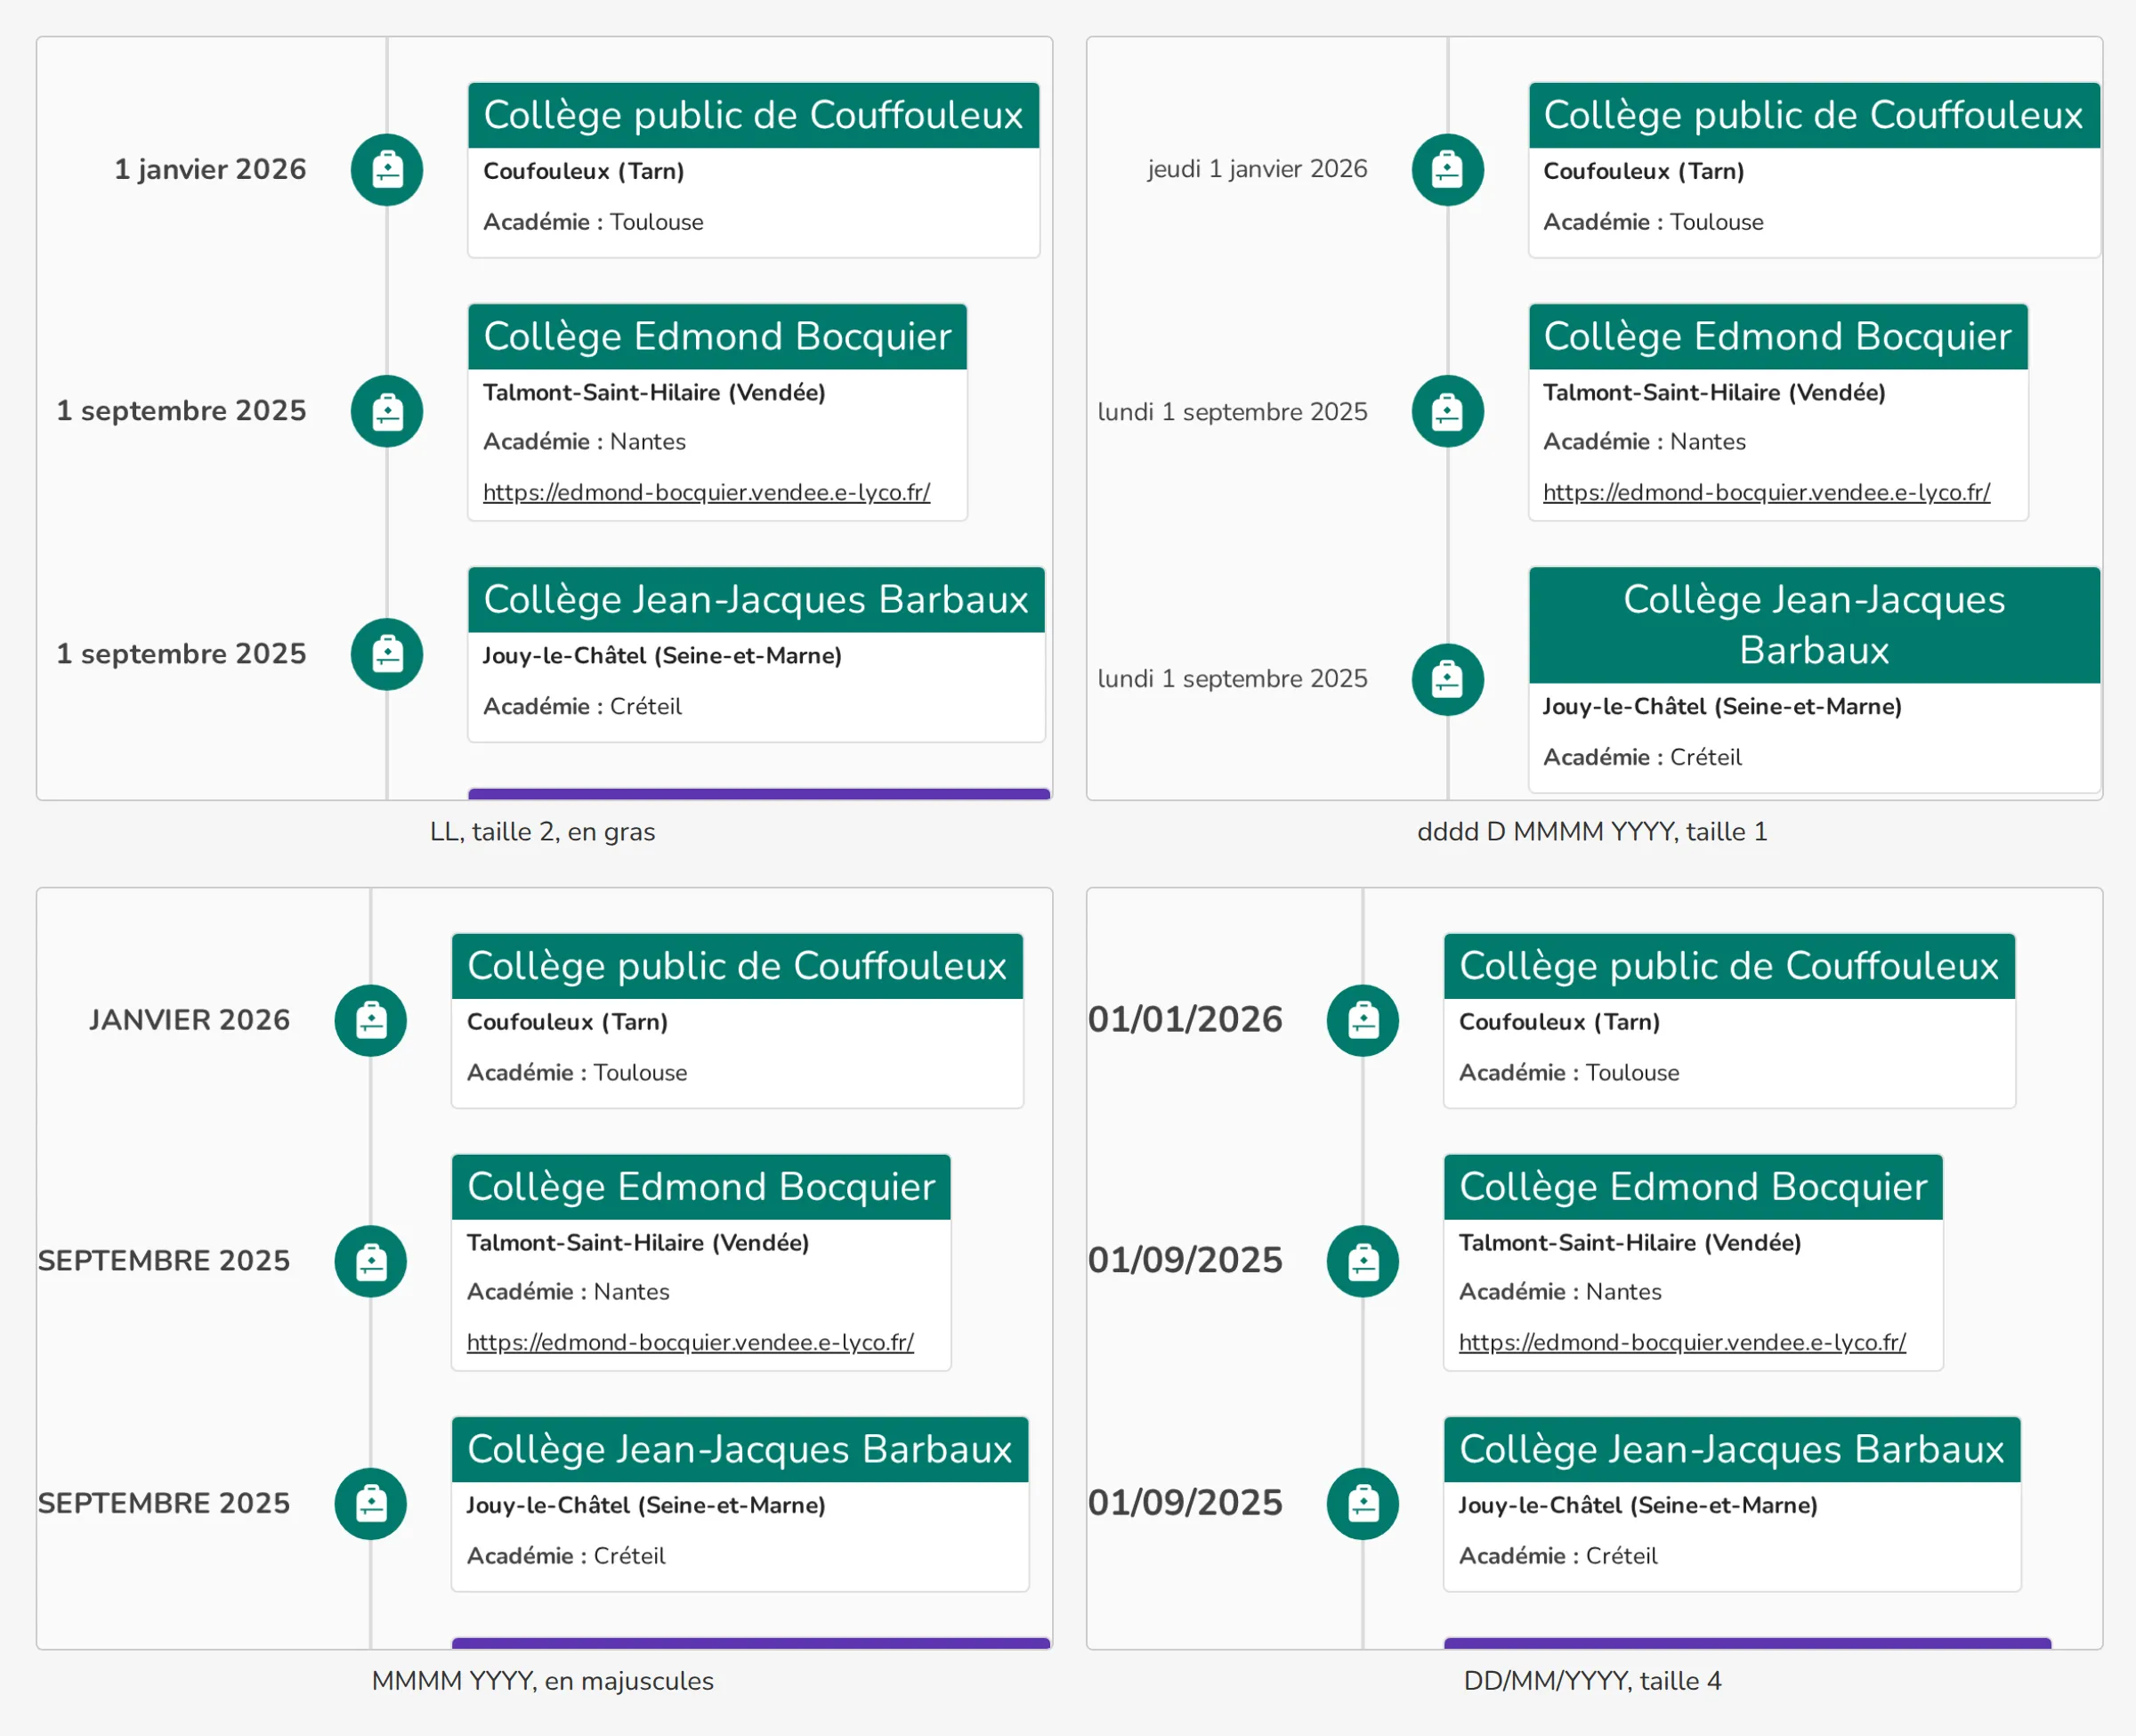Click caption 'dddd D MMMM YYYY, taille 1'
This screenshot has height=1736, width=2136.
pos(1592,832)
